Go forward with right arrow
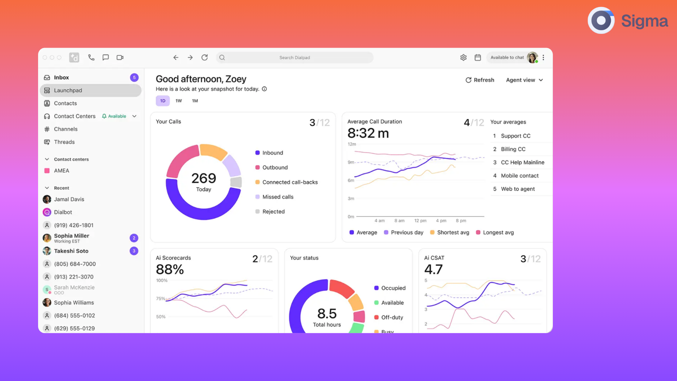This screenshot has width=677, height=381. [x=190, y=58]
